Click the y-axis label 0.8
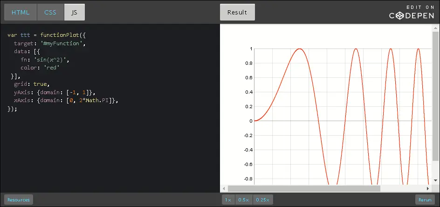Screen dimensions: 440x207 pos(249,63)
